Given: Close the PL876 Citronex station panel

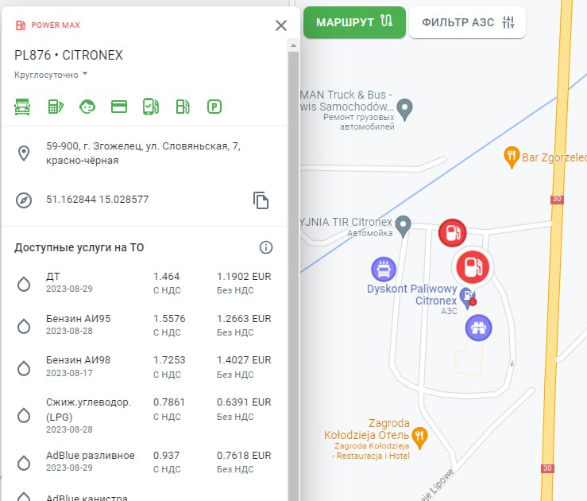Looking at the screenshot, I should tap(280, 25).
